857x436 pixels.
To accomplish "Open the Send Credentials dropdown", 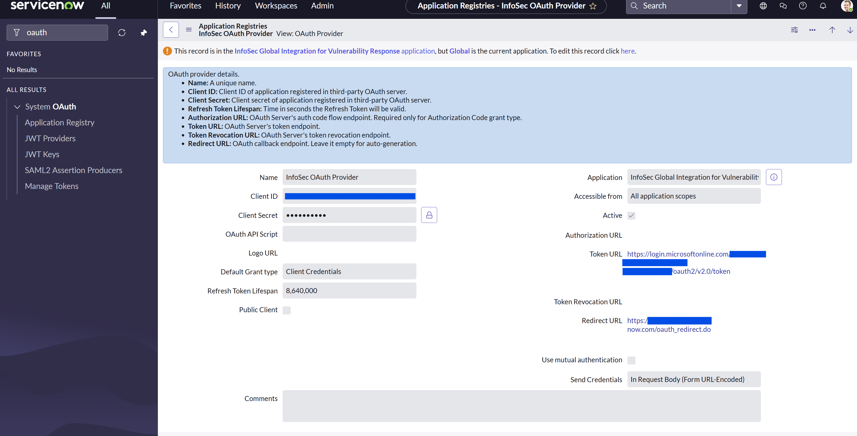I will (694, 380).
